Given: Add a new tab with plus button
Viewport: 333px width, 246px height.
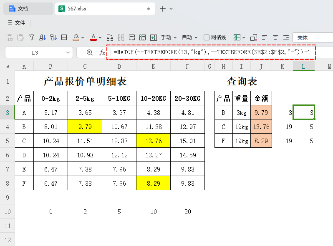Looking at the screenshot, I should 162,9.
